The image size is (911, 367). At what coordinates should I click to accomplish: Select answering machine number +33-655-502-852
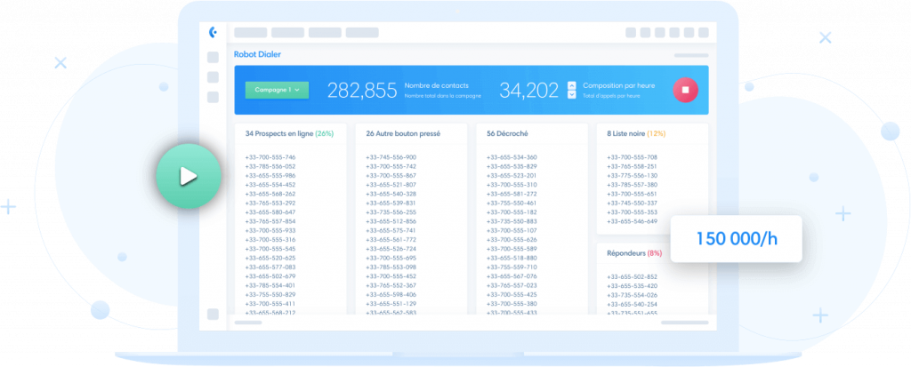pyautogui.click(x=633, y=277)
